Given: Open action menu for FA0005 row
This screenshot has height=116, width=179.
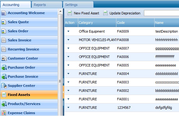Looking at the screenshot, I should tap(69, 65).
